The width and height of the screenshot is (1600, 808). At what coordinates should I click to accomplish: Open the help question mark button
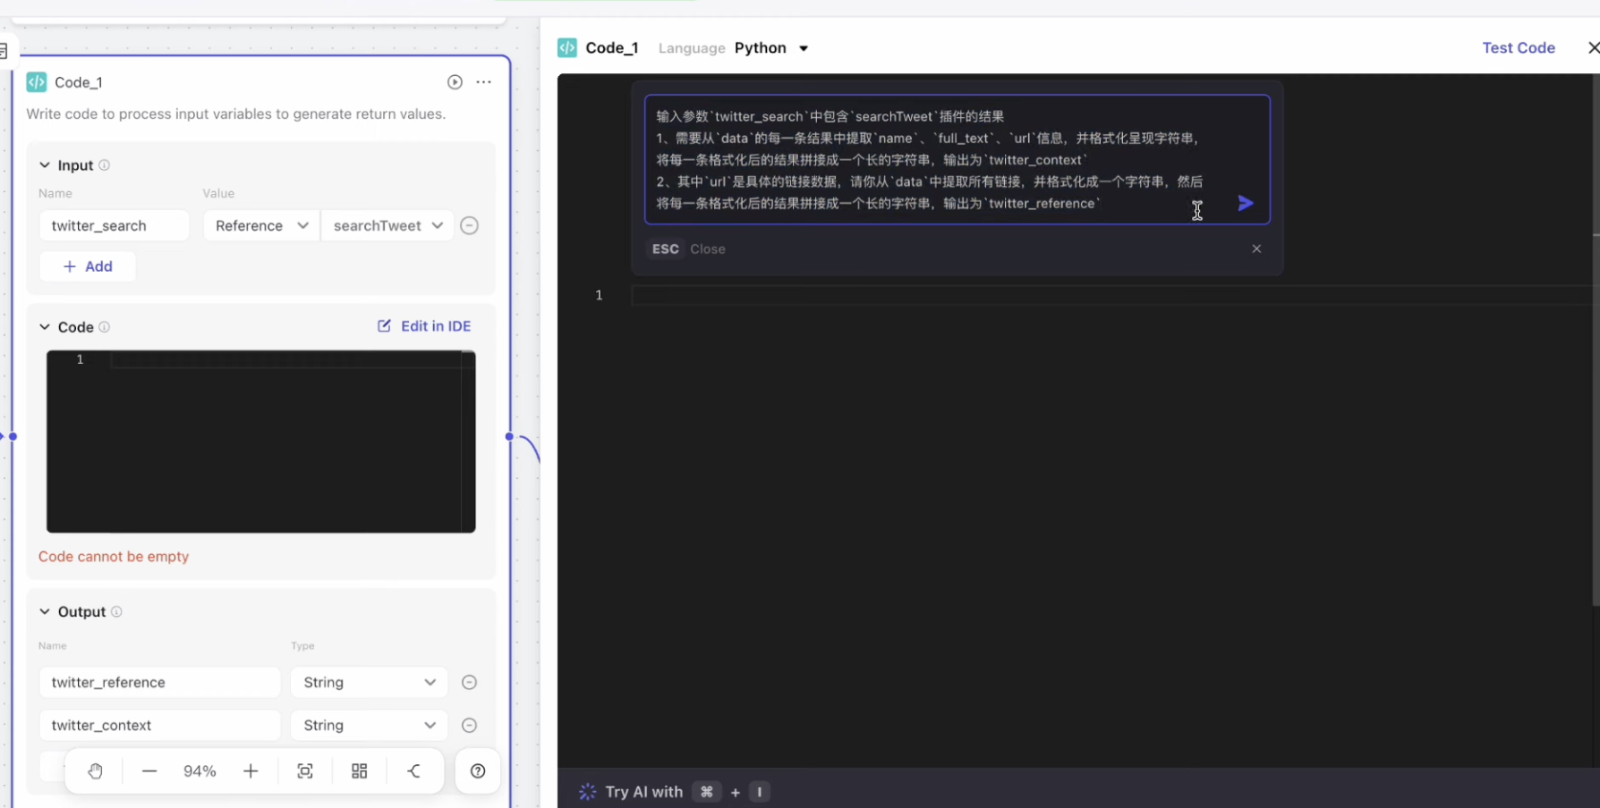(478, 771)
